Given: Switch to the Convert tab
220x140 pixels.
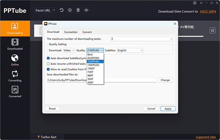Looking at the screenshot, I should (x=87, y=32).
